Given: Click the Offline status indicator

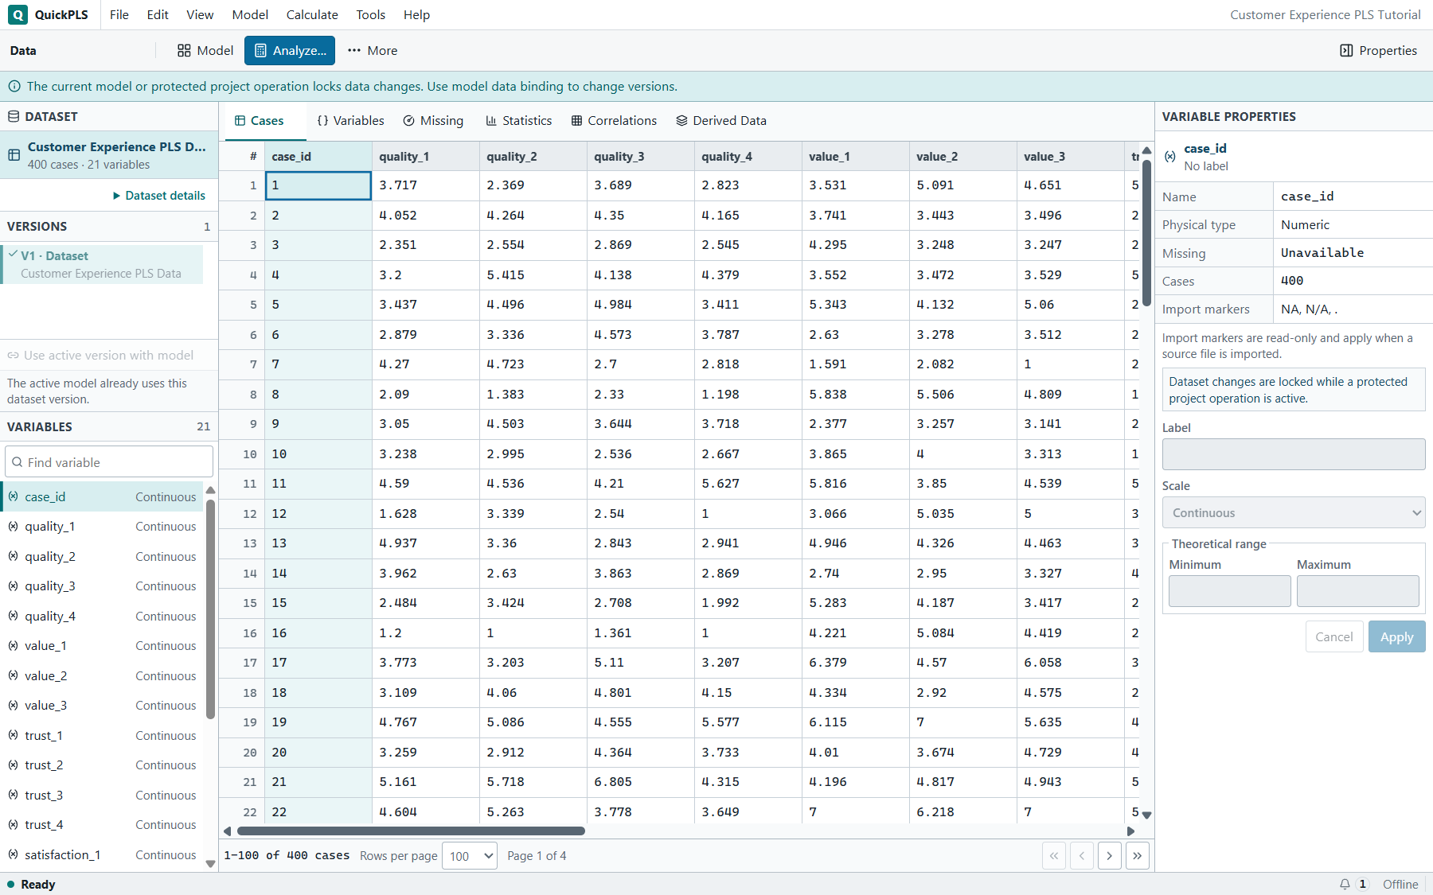Looking at the screenshot, I should point(1400,884).
